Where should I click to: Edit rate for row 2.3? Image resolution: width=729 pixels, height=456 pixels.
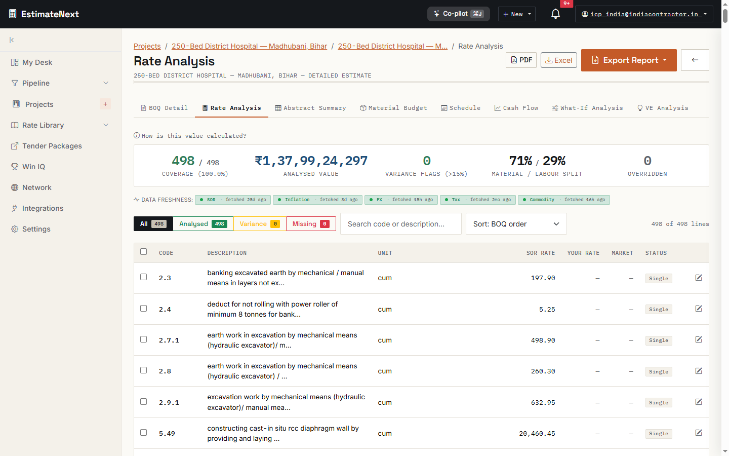tap(699, 278)
